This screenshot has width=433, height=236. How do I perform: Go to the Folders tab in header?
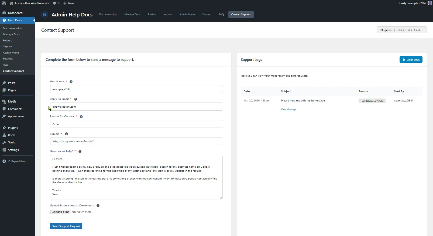pos(152,15)
